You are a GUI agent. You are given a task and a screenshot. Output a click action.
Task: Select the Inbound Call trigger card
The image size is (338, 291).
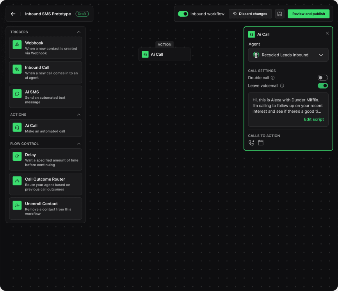coord(46,72)
